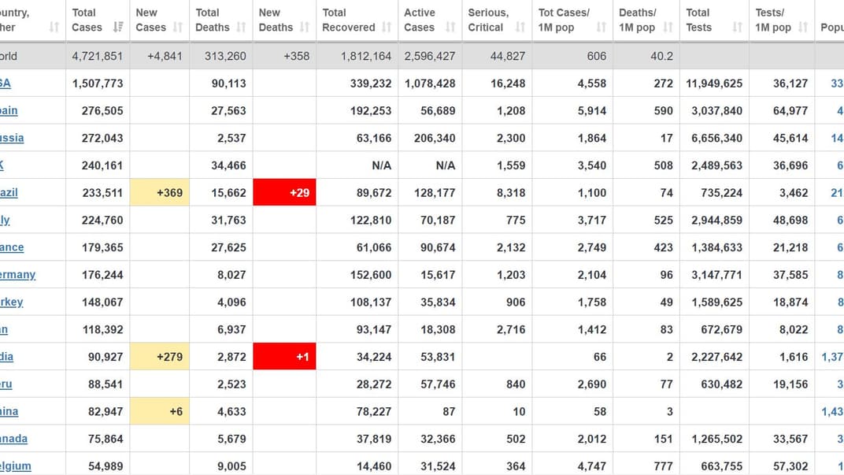Sort by Total Tests arrow icon
Screen dimensions: 844x475
pos(737,27)
